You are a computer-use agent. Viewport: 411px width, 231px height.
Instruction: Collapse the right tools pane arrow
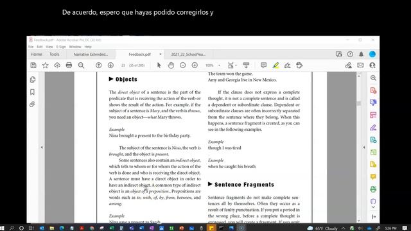(364, 148)
